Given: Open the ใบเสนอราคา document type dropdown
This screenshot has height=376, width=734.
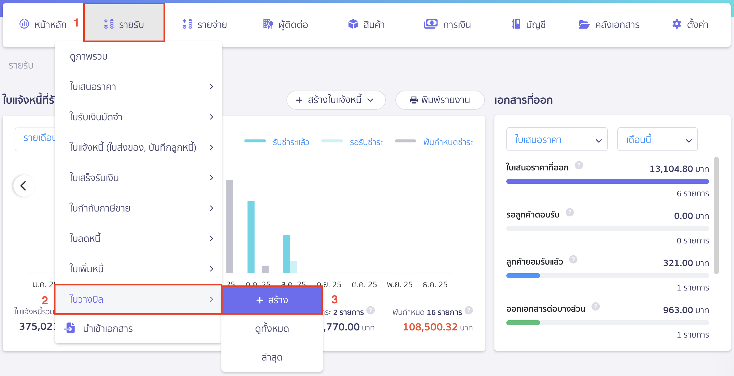Looking at the screenshot, I should (557, 139).
